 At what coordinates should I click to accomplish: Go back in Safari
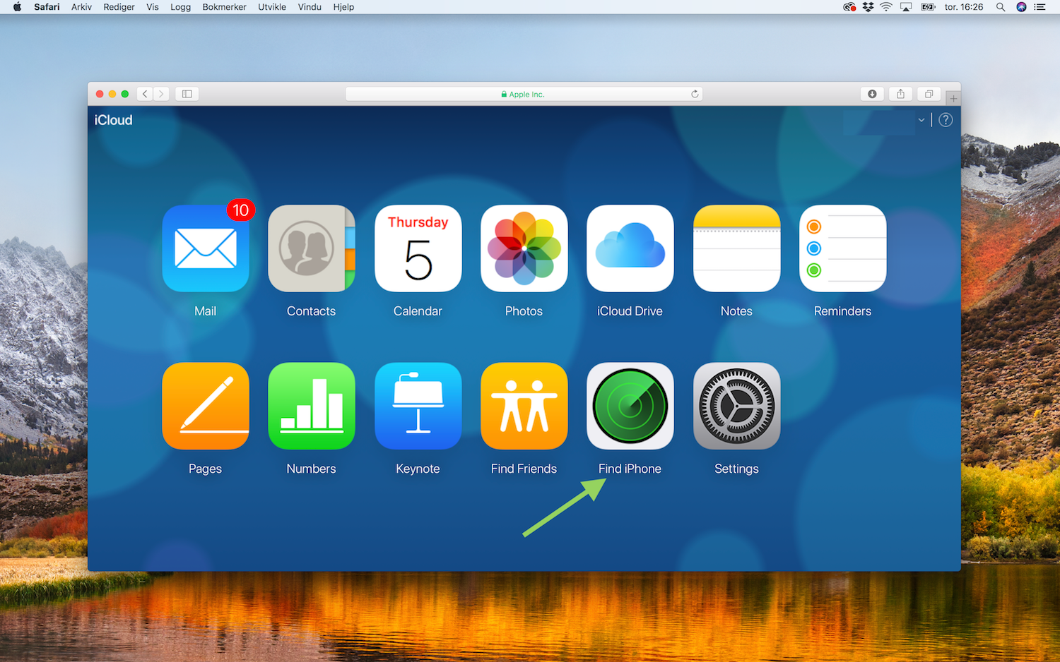145,94
